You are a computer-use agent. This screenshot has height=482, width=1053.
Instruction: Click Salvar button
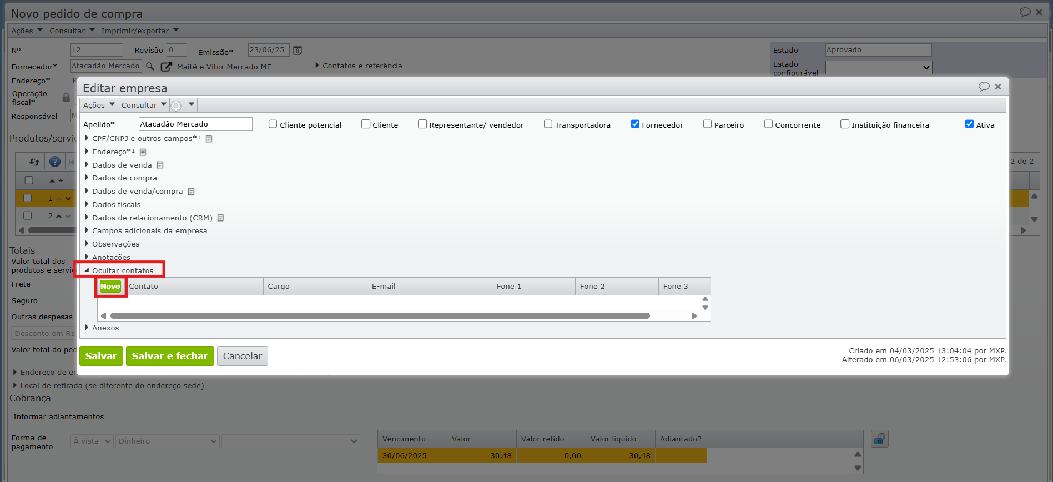[x=101, y=356]
